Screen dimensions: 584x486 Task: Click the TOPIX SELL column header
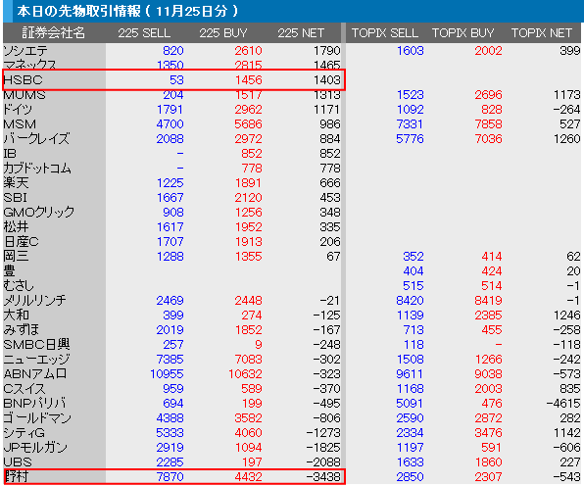[385, 33]
